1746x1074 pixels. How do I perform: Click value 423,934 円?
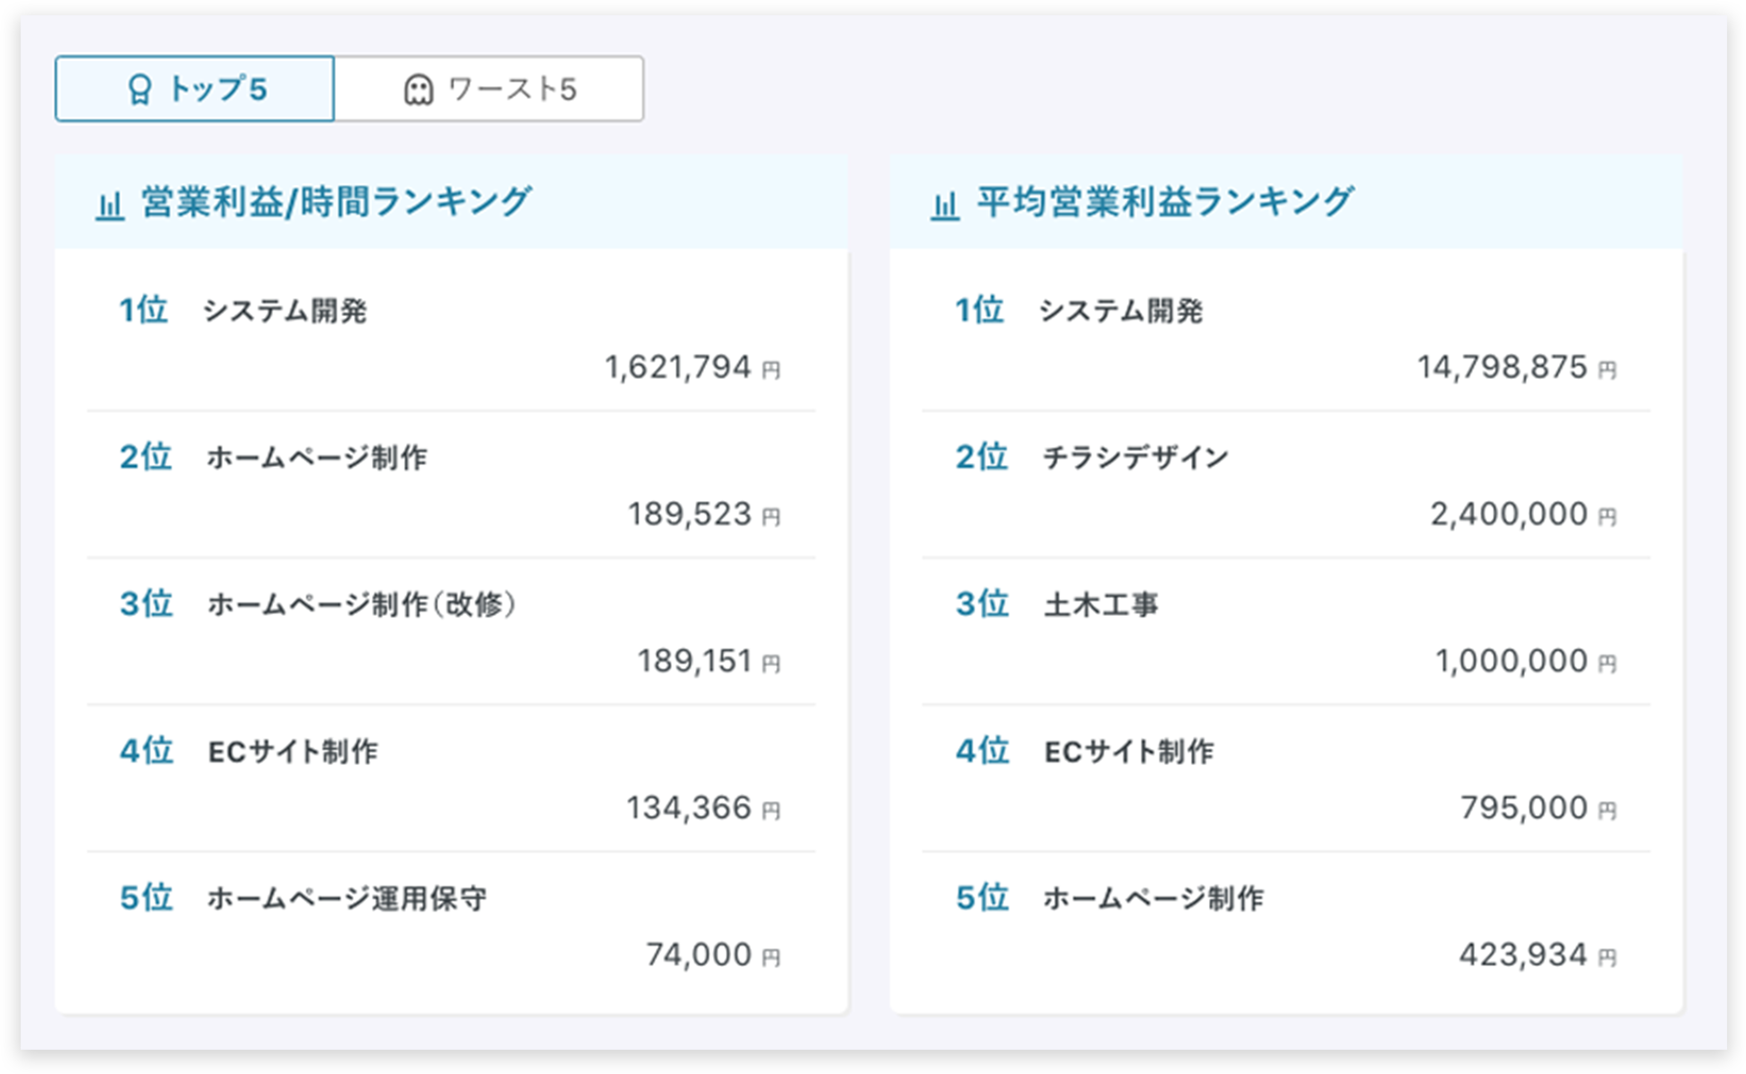point(1538,955)
